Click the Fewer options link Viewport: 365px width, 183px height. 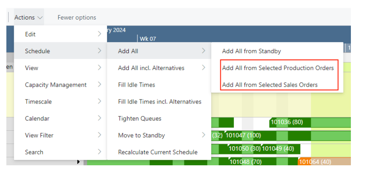(76, 18)
